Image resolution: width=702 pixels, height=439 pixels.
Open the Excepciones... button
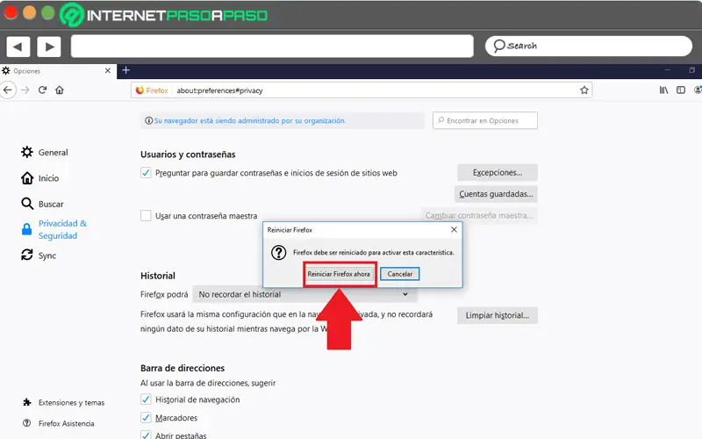click(498, 172)
